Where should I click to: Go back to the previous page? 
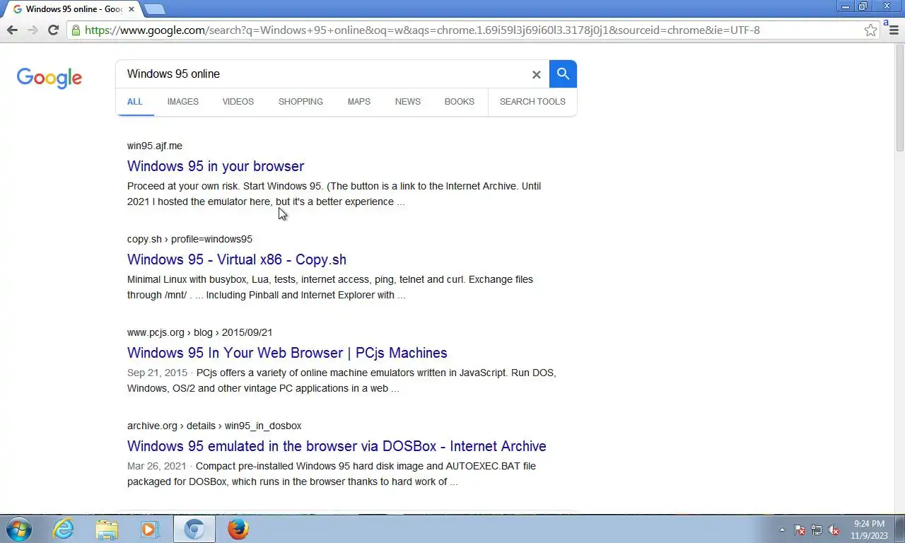click(x=12, y=30)
